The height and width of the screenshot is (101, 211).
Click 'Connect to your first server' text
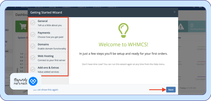pyautogui.click(x=52, y=60)
